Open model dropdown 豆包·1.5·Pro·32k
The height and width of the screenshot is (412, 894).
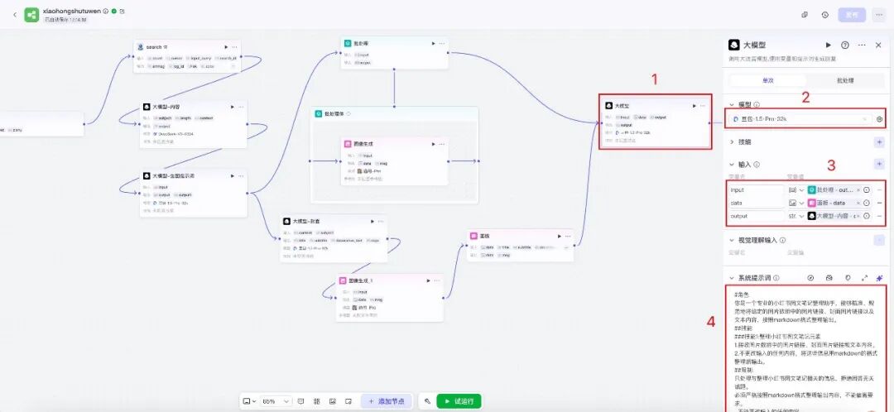800,119
